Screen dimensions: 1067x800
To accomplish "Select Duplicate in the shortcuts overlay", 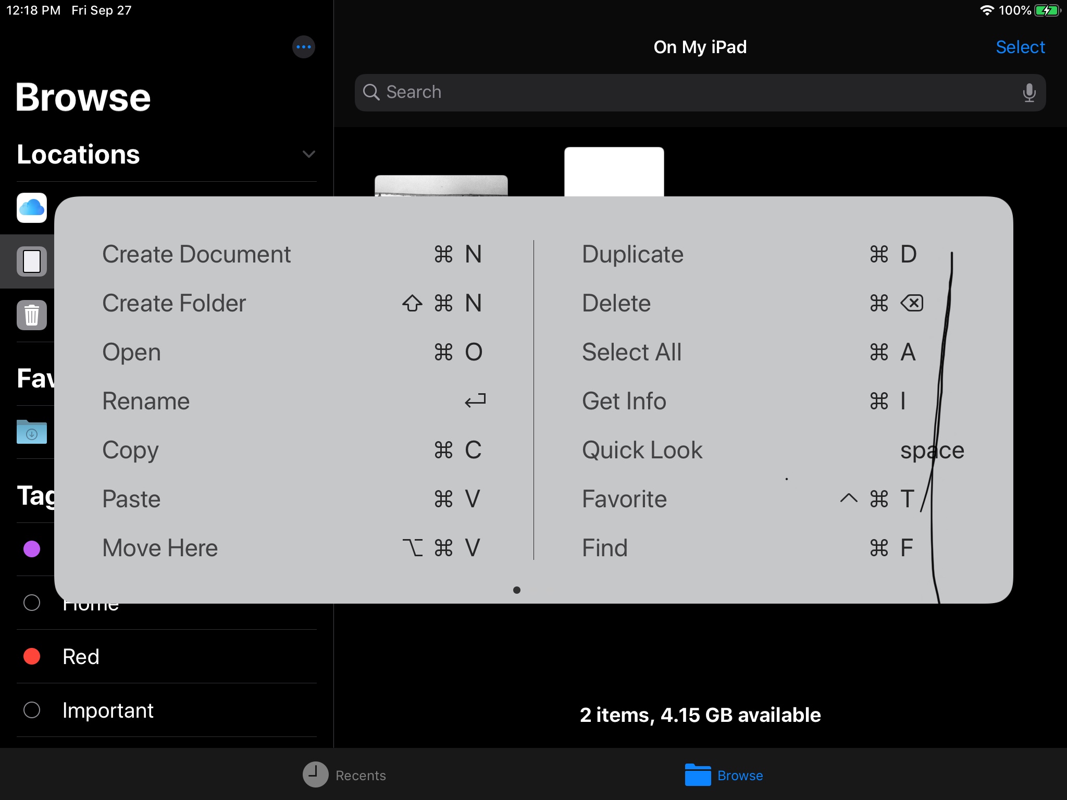I will [x=632, y=254].
